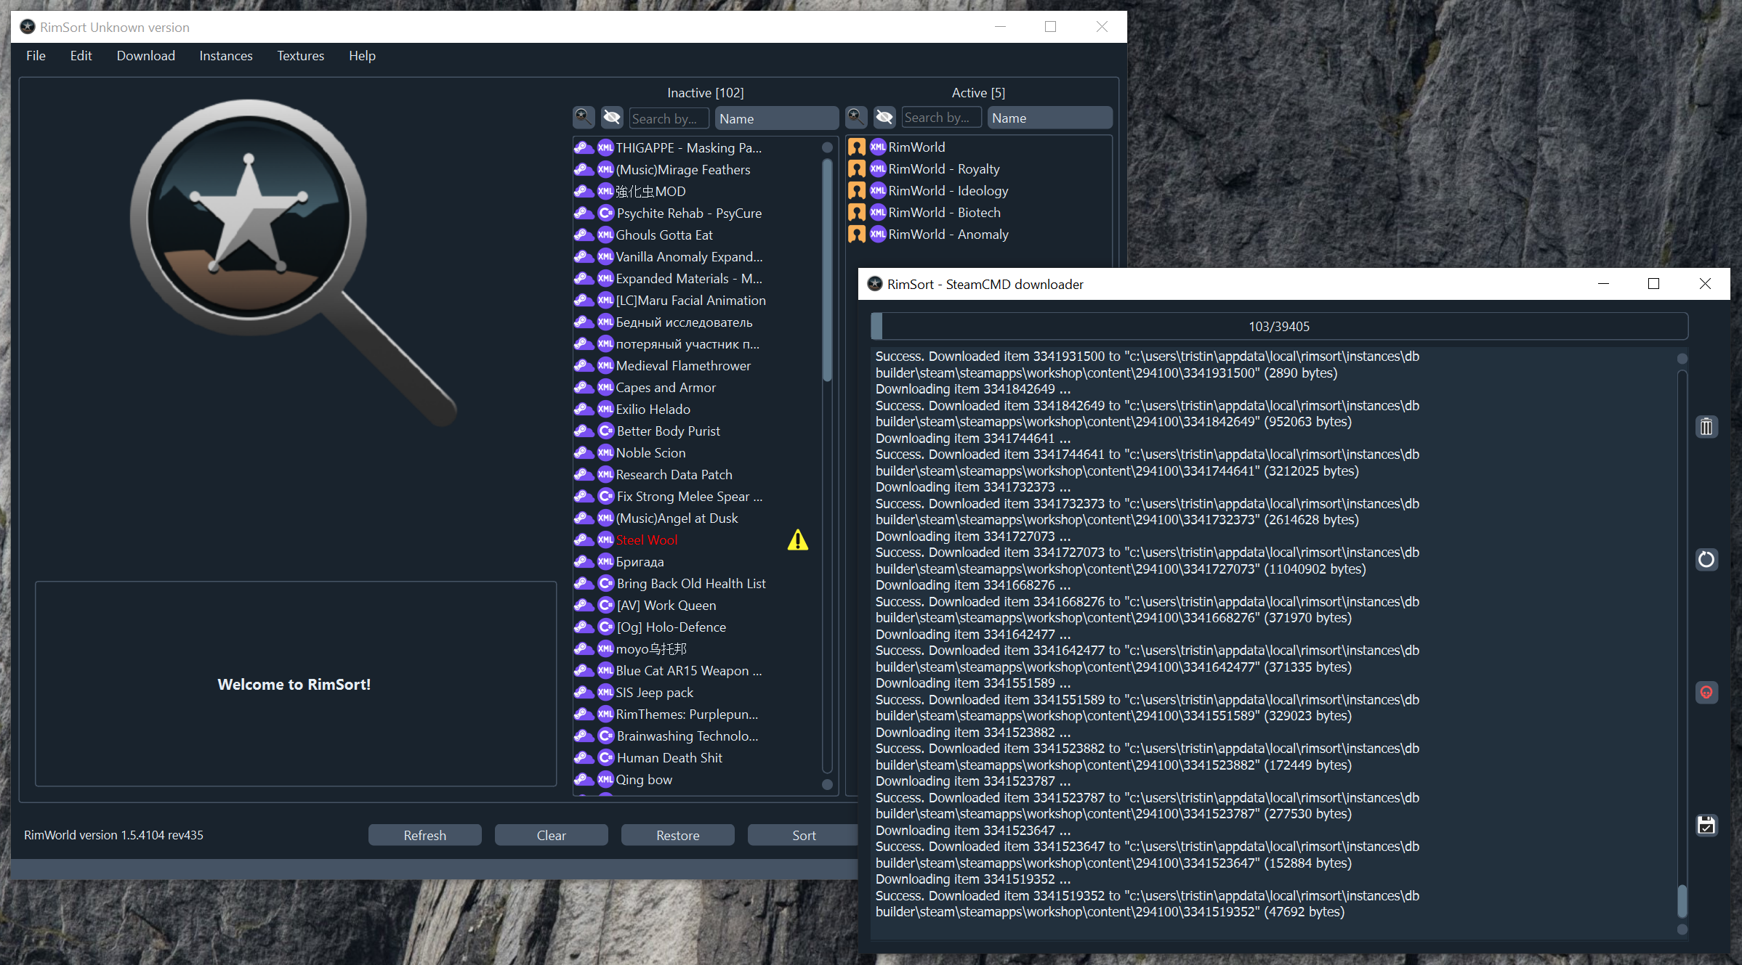Click the trash icon in SteamCMD downloader
Image resolution: width=1742 pixels, height=965 pixels.
tap(1706, 427)
